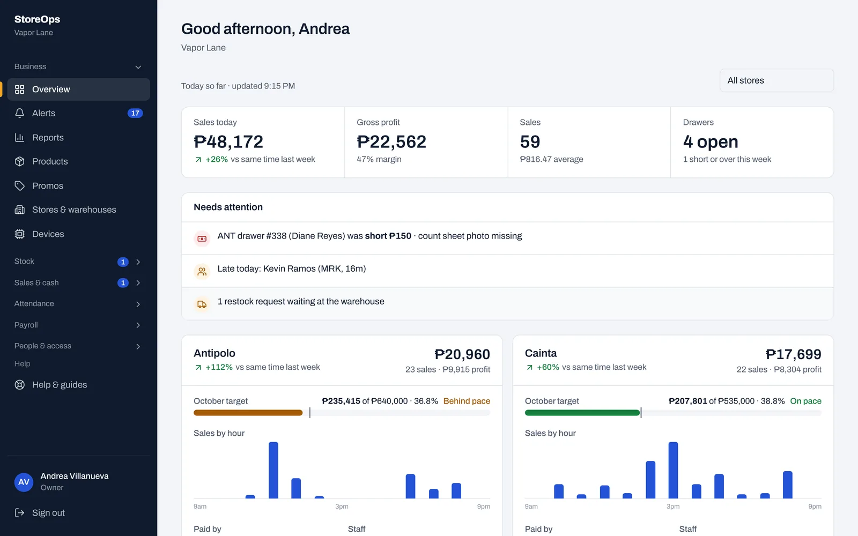Click the Cainta store title

[541, 353]
